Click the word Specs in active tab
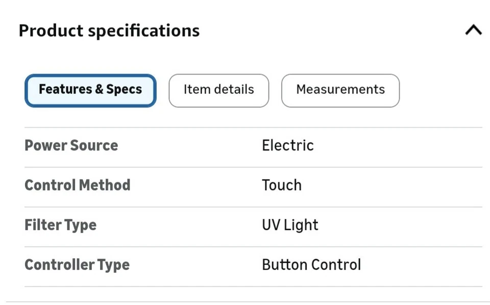Image resolution: width=490 pixels, height=305 pixels. (x=124, y=90)
